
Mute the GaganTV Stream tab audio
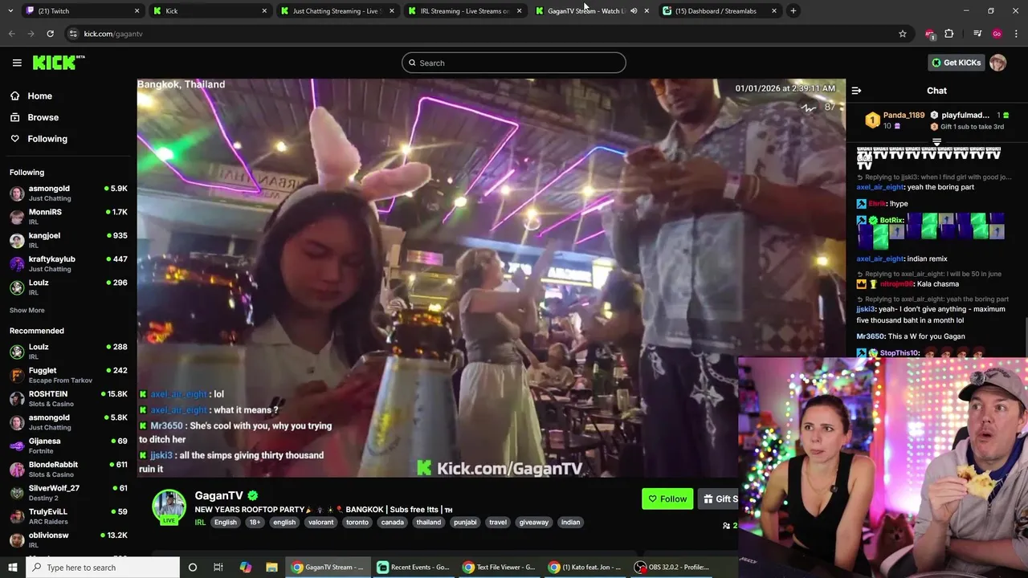(634, 10)
